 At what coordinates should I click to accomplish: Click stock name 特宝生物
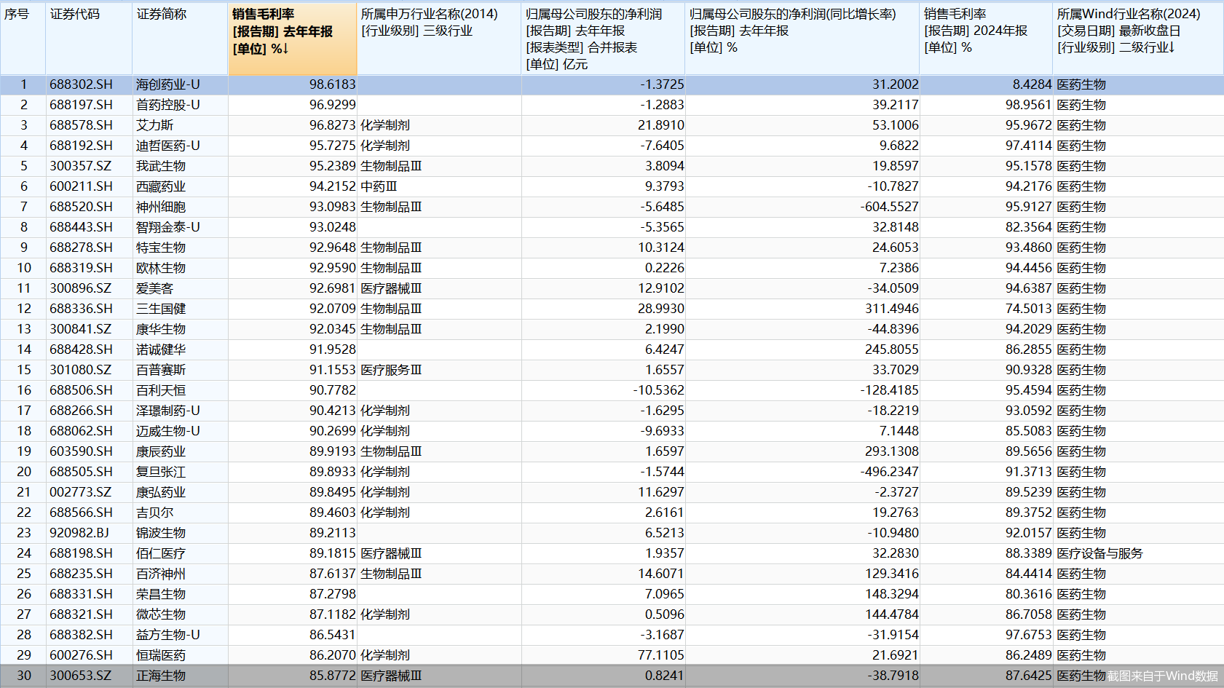161,248
